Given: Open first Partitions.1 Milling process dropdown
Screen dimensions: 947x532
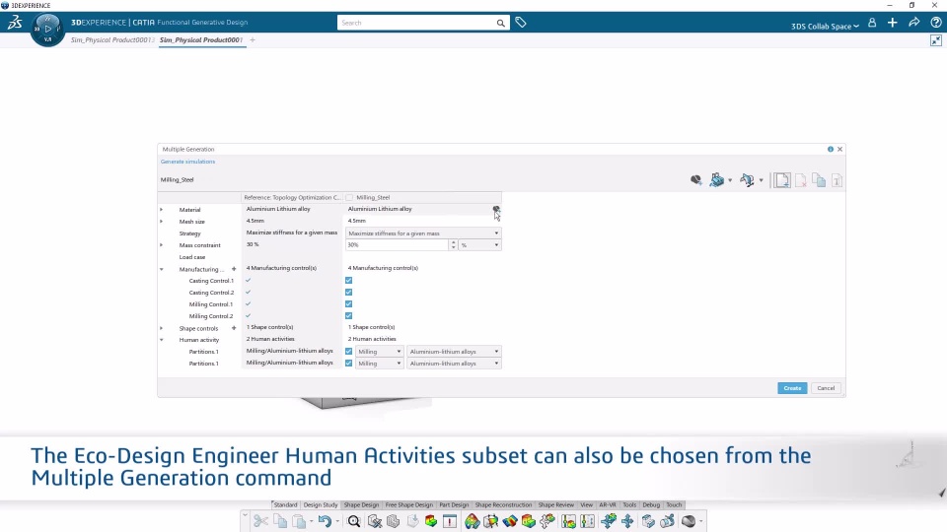Looking at the screenshot, I should [379, 352].
